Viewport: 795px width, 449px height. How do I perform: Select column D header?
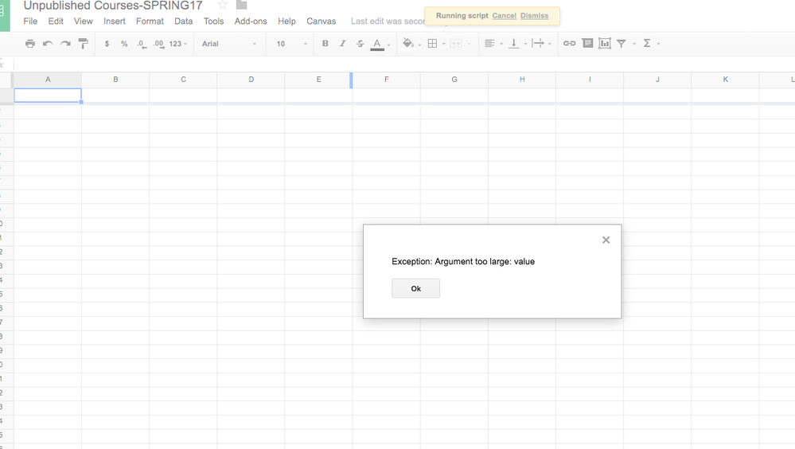click(x=251, y=80)
